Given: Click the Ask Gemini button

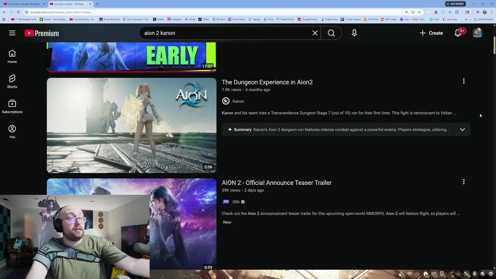Looking at the screenshot, I should tap(455, 4).
